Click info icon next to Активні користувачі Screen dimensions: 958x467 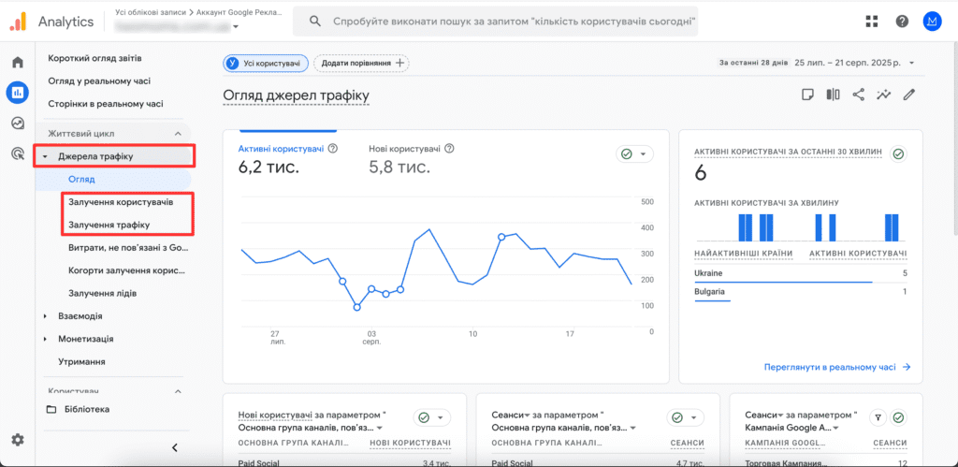333,149
